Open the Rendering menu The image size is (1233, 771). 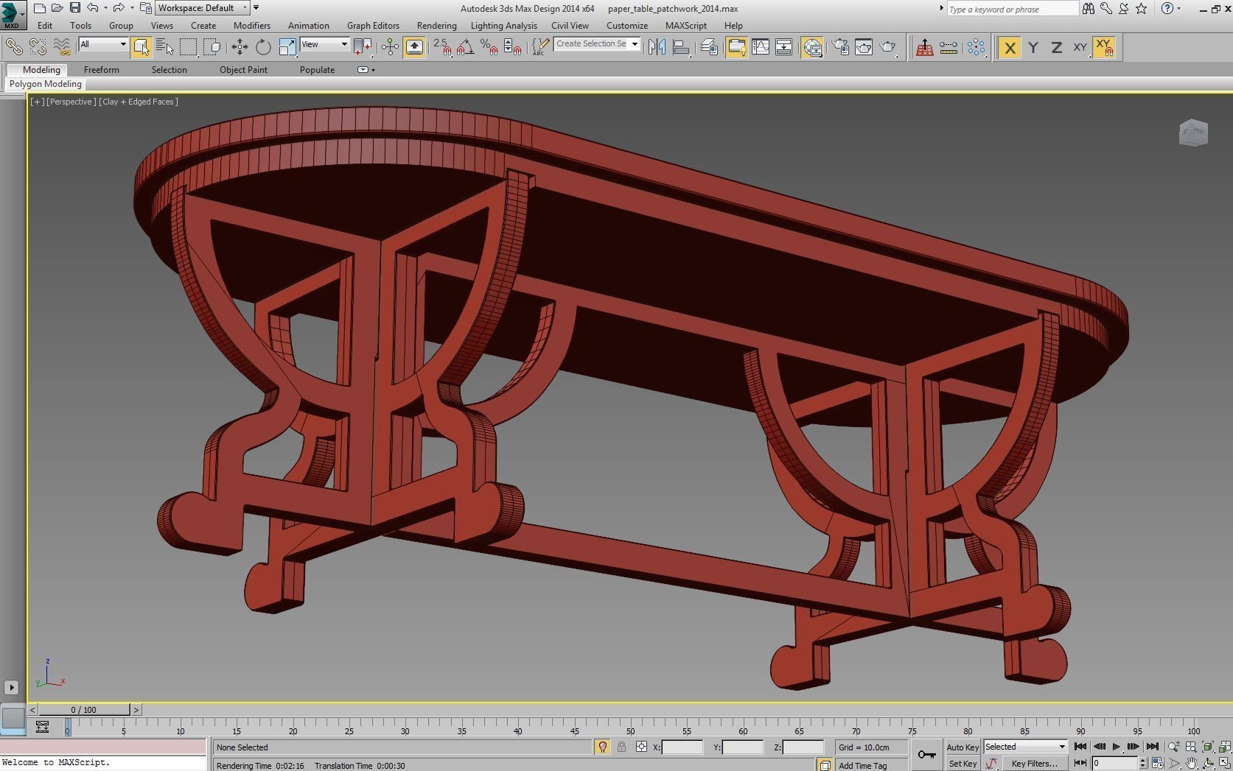click(x=436, y=25)
